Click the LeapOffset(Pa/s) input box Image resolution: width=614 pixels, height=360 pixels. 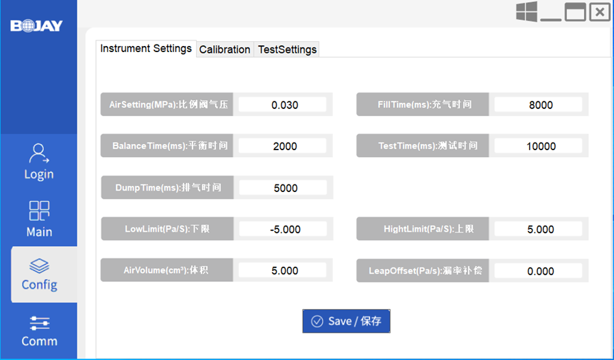(x=540, y=271)
